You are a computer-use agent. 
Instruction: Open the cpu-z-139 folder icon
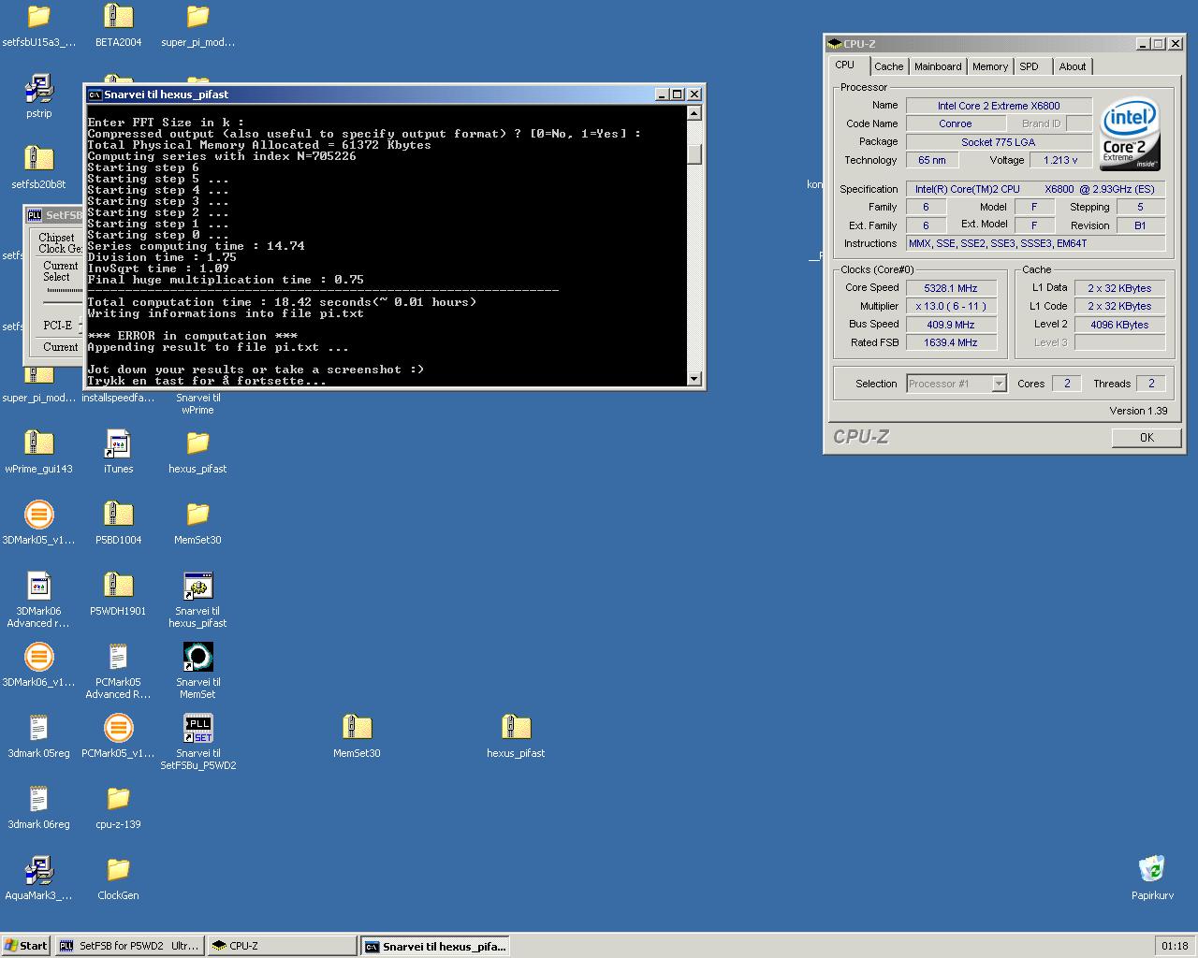coord(118,799)
